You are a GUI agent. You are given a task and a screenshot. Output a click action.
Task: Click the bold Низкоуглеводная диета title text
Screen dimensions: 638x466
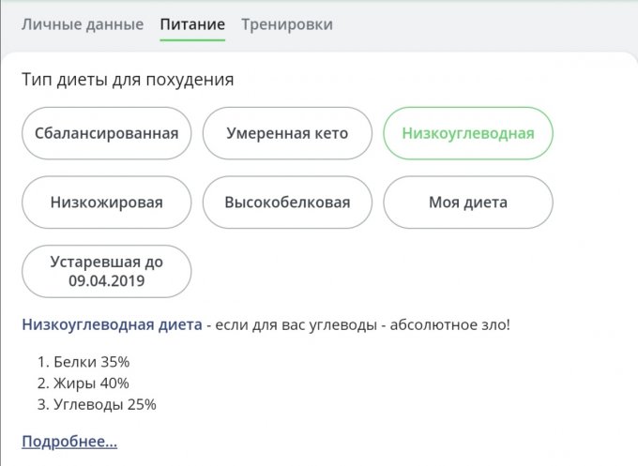tap(112, 325)
